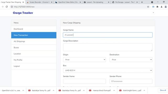Open Mark bright-form pdf download

click(x=130, y=90)
